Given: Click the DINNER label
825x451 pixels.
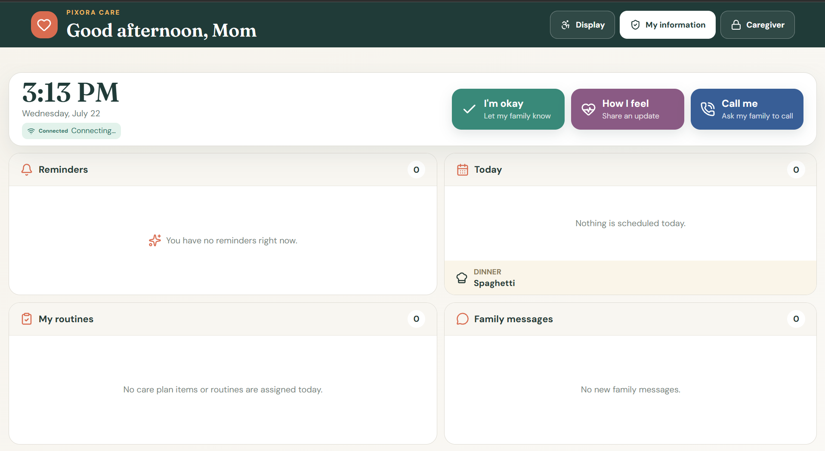Looking at the screenshot, I should [488, 272].
